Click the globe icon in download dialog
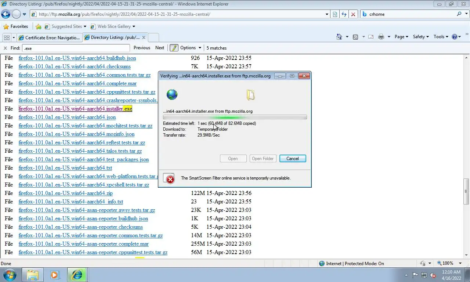 pos(172,94)
